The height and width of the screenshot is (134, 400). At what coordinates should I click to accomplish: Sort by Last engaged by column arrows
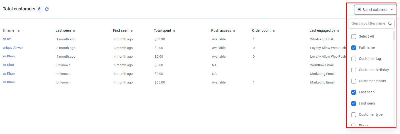click(x=338, y=31)
